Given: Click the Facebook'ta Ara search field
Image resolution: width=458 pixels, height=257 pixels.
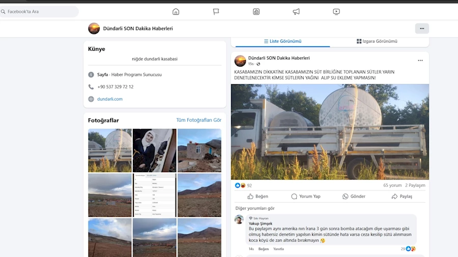Looking at the screenshot, I should (x=40, y=12).
